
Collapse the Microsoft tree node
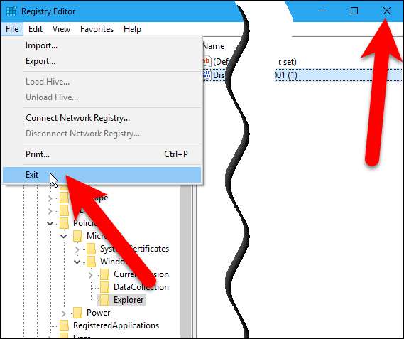[64, 236]
